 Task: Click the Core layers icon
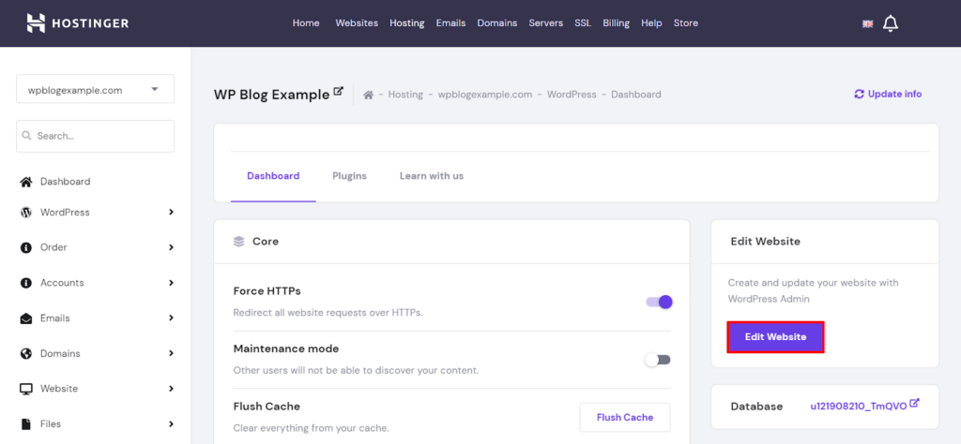tap(239, 242)
